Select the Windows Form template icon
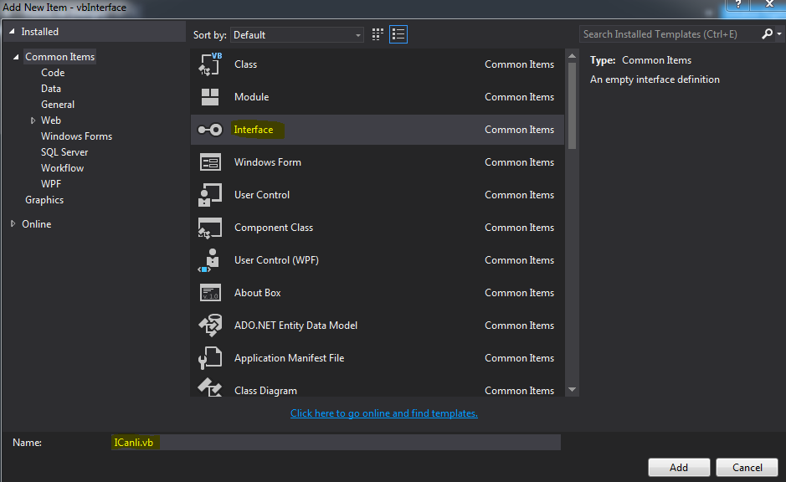The width and height of the screenshot is (786, 482). [x=210, y=162]
